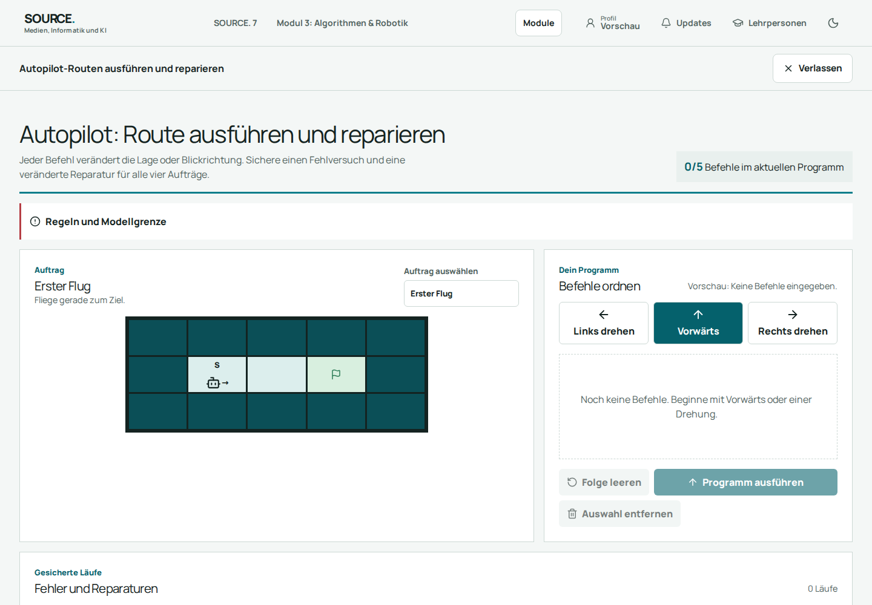The image size is (872, 605).
Task: Open the Auftrag auswählen dropdown
Action: click(461, 293)
